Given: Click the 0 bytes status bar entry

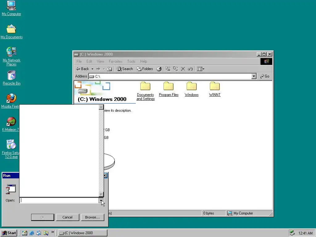Looking at the screenshot, I should [x=214, y=213].
